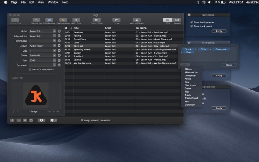The image size is (259, 162).
Task: Click the reload icon in bottom bar
Action: pos(31,120)
